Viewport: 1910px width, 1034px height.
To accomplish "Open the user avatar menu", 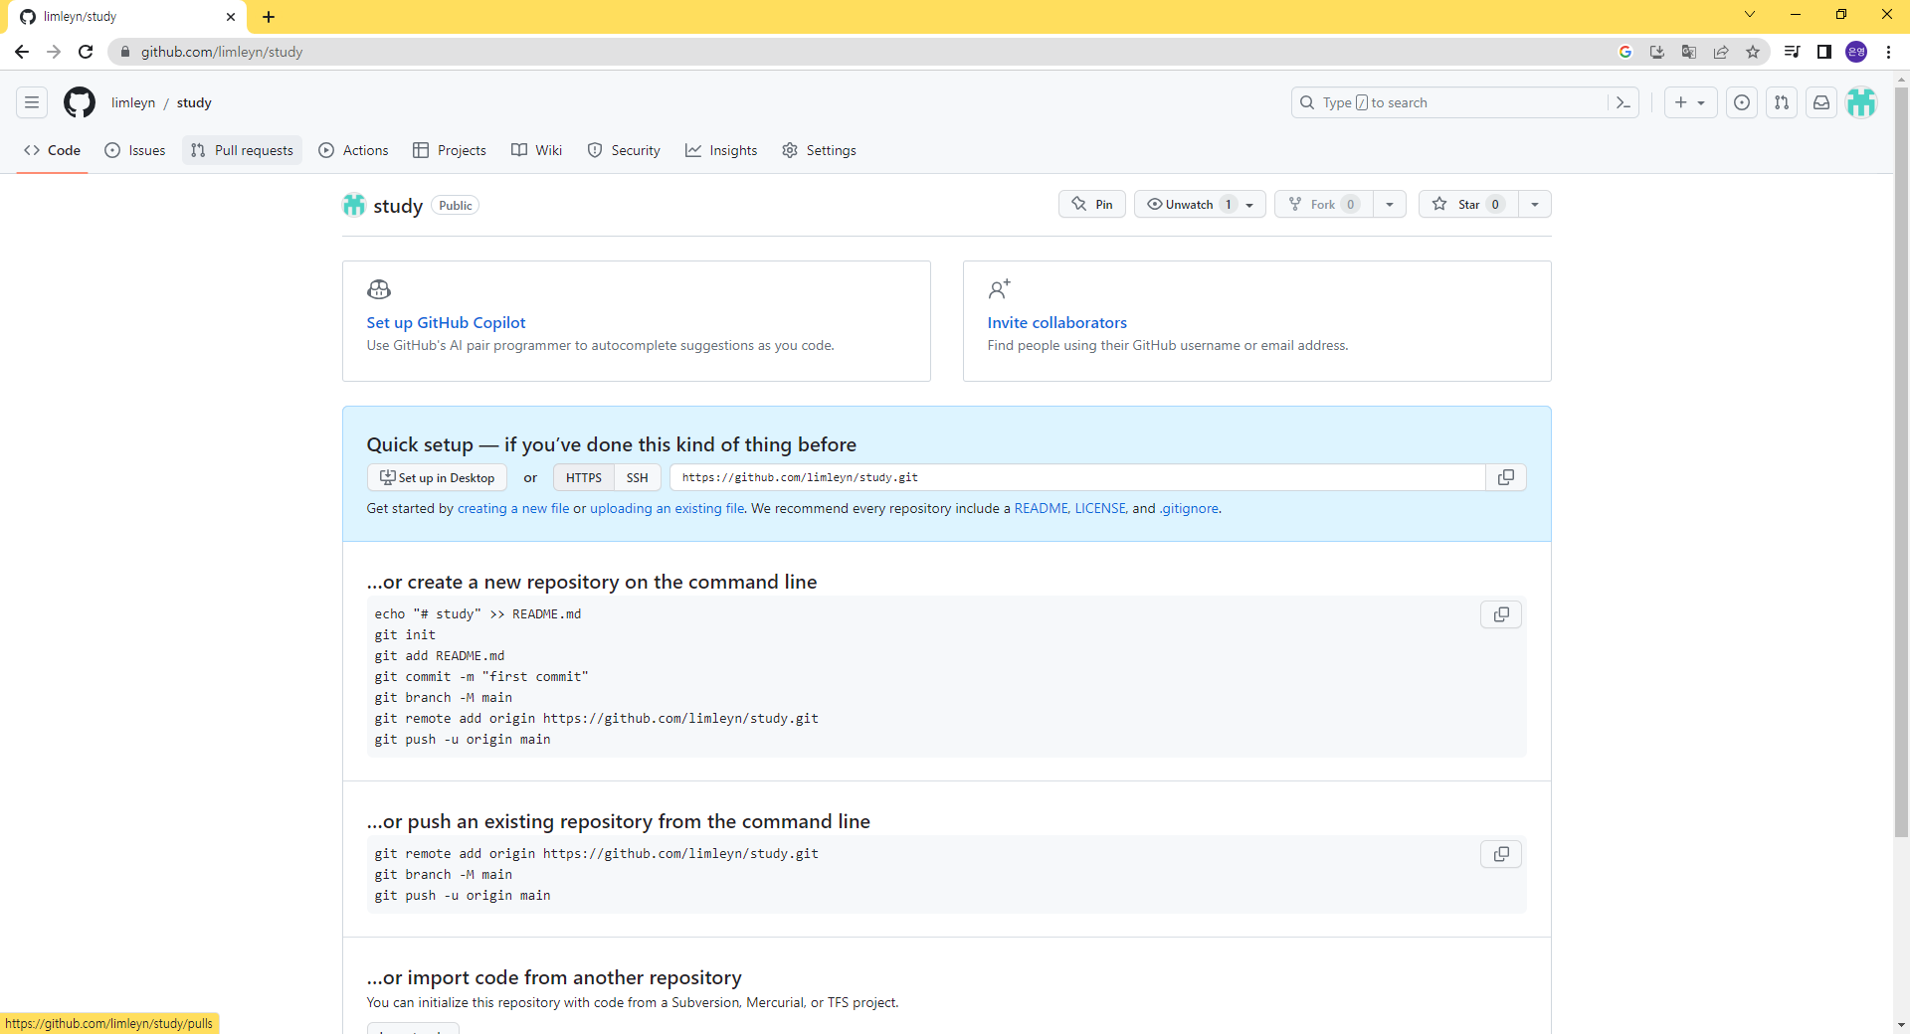I will coord(1861,102).
